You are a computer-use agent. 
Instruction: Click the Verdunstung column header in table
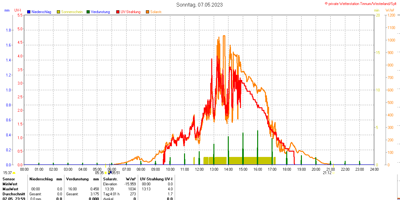coord(77,179)
